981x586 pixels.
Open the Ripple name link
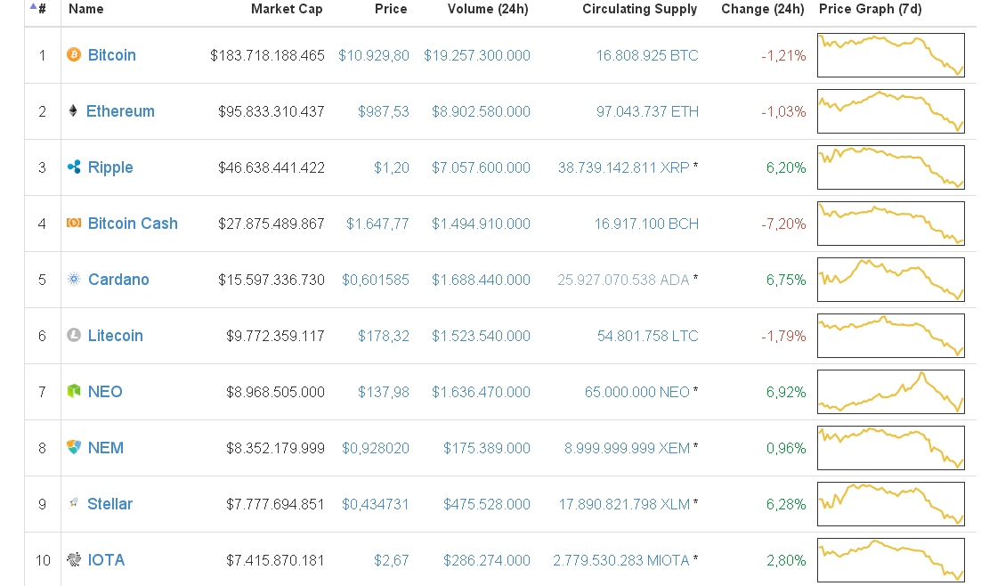click(110, 167)
